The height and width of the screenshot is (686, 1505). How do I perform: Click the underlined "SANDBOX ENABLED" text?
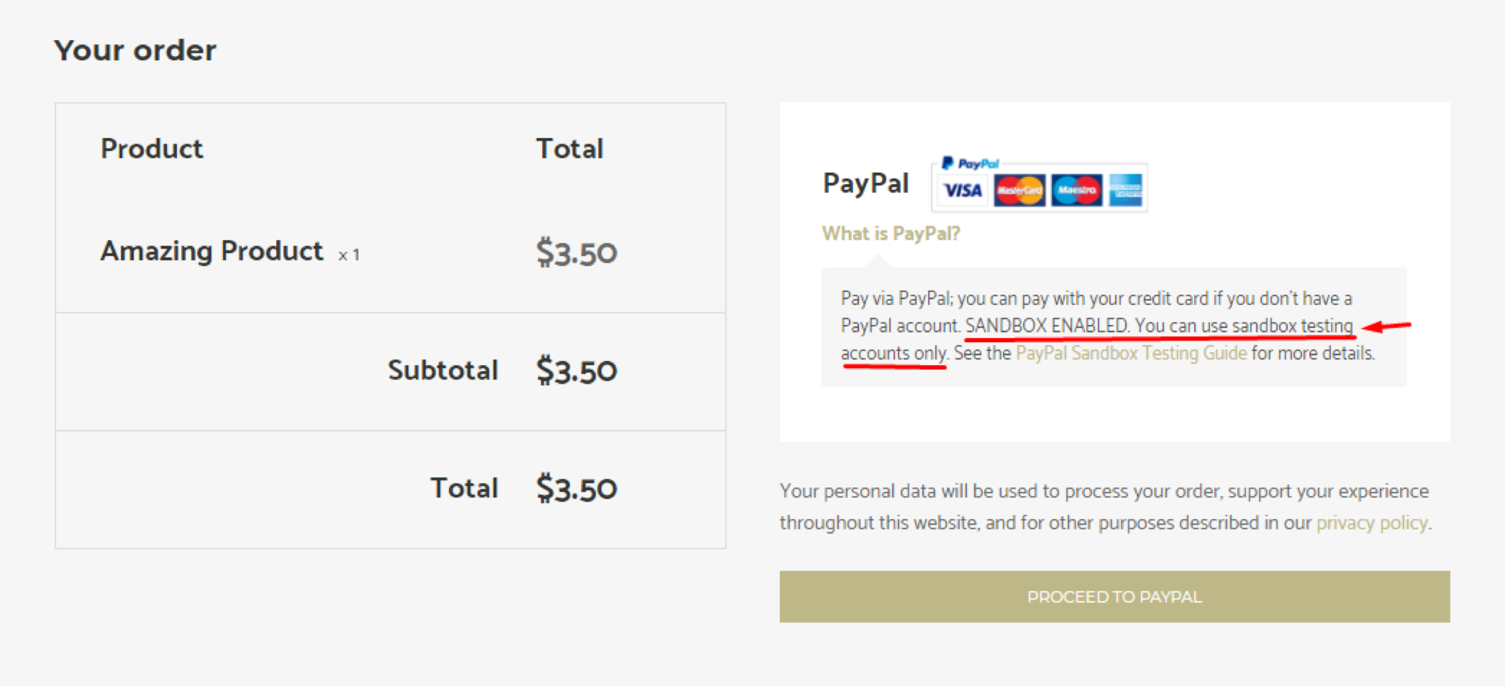(x=1046, y=326)
